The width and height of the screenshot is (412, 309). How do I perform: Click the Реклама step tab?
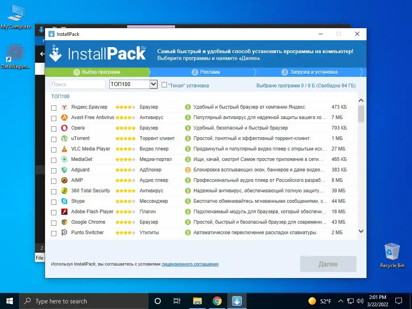coord(206,72)
